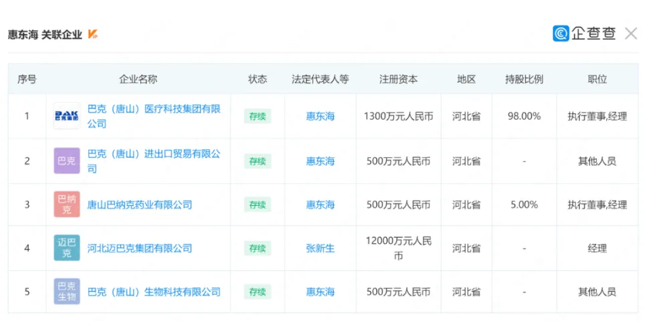This screenshot has height=321, width=647.
Task: Click the 序号 column header
Action: 27,79
